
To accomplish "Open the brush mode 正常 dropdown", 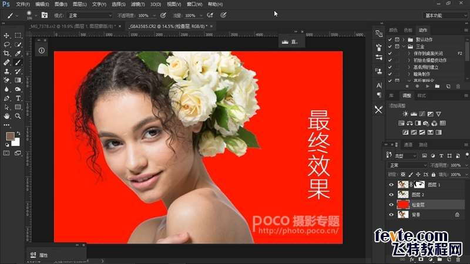I will pos(90,15).
